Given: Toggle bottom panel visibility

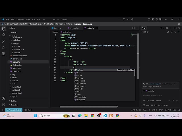Looking at the screenshot, I should pyautogui.click(x=157, y=20).
